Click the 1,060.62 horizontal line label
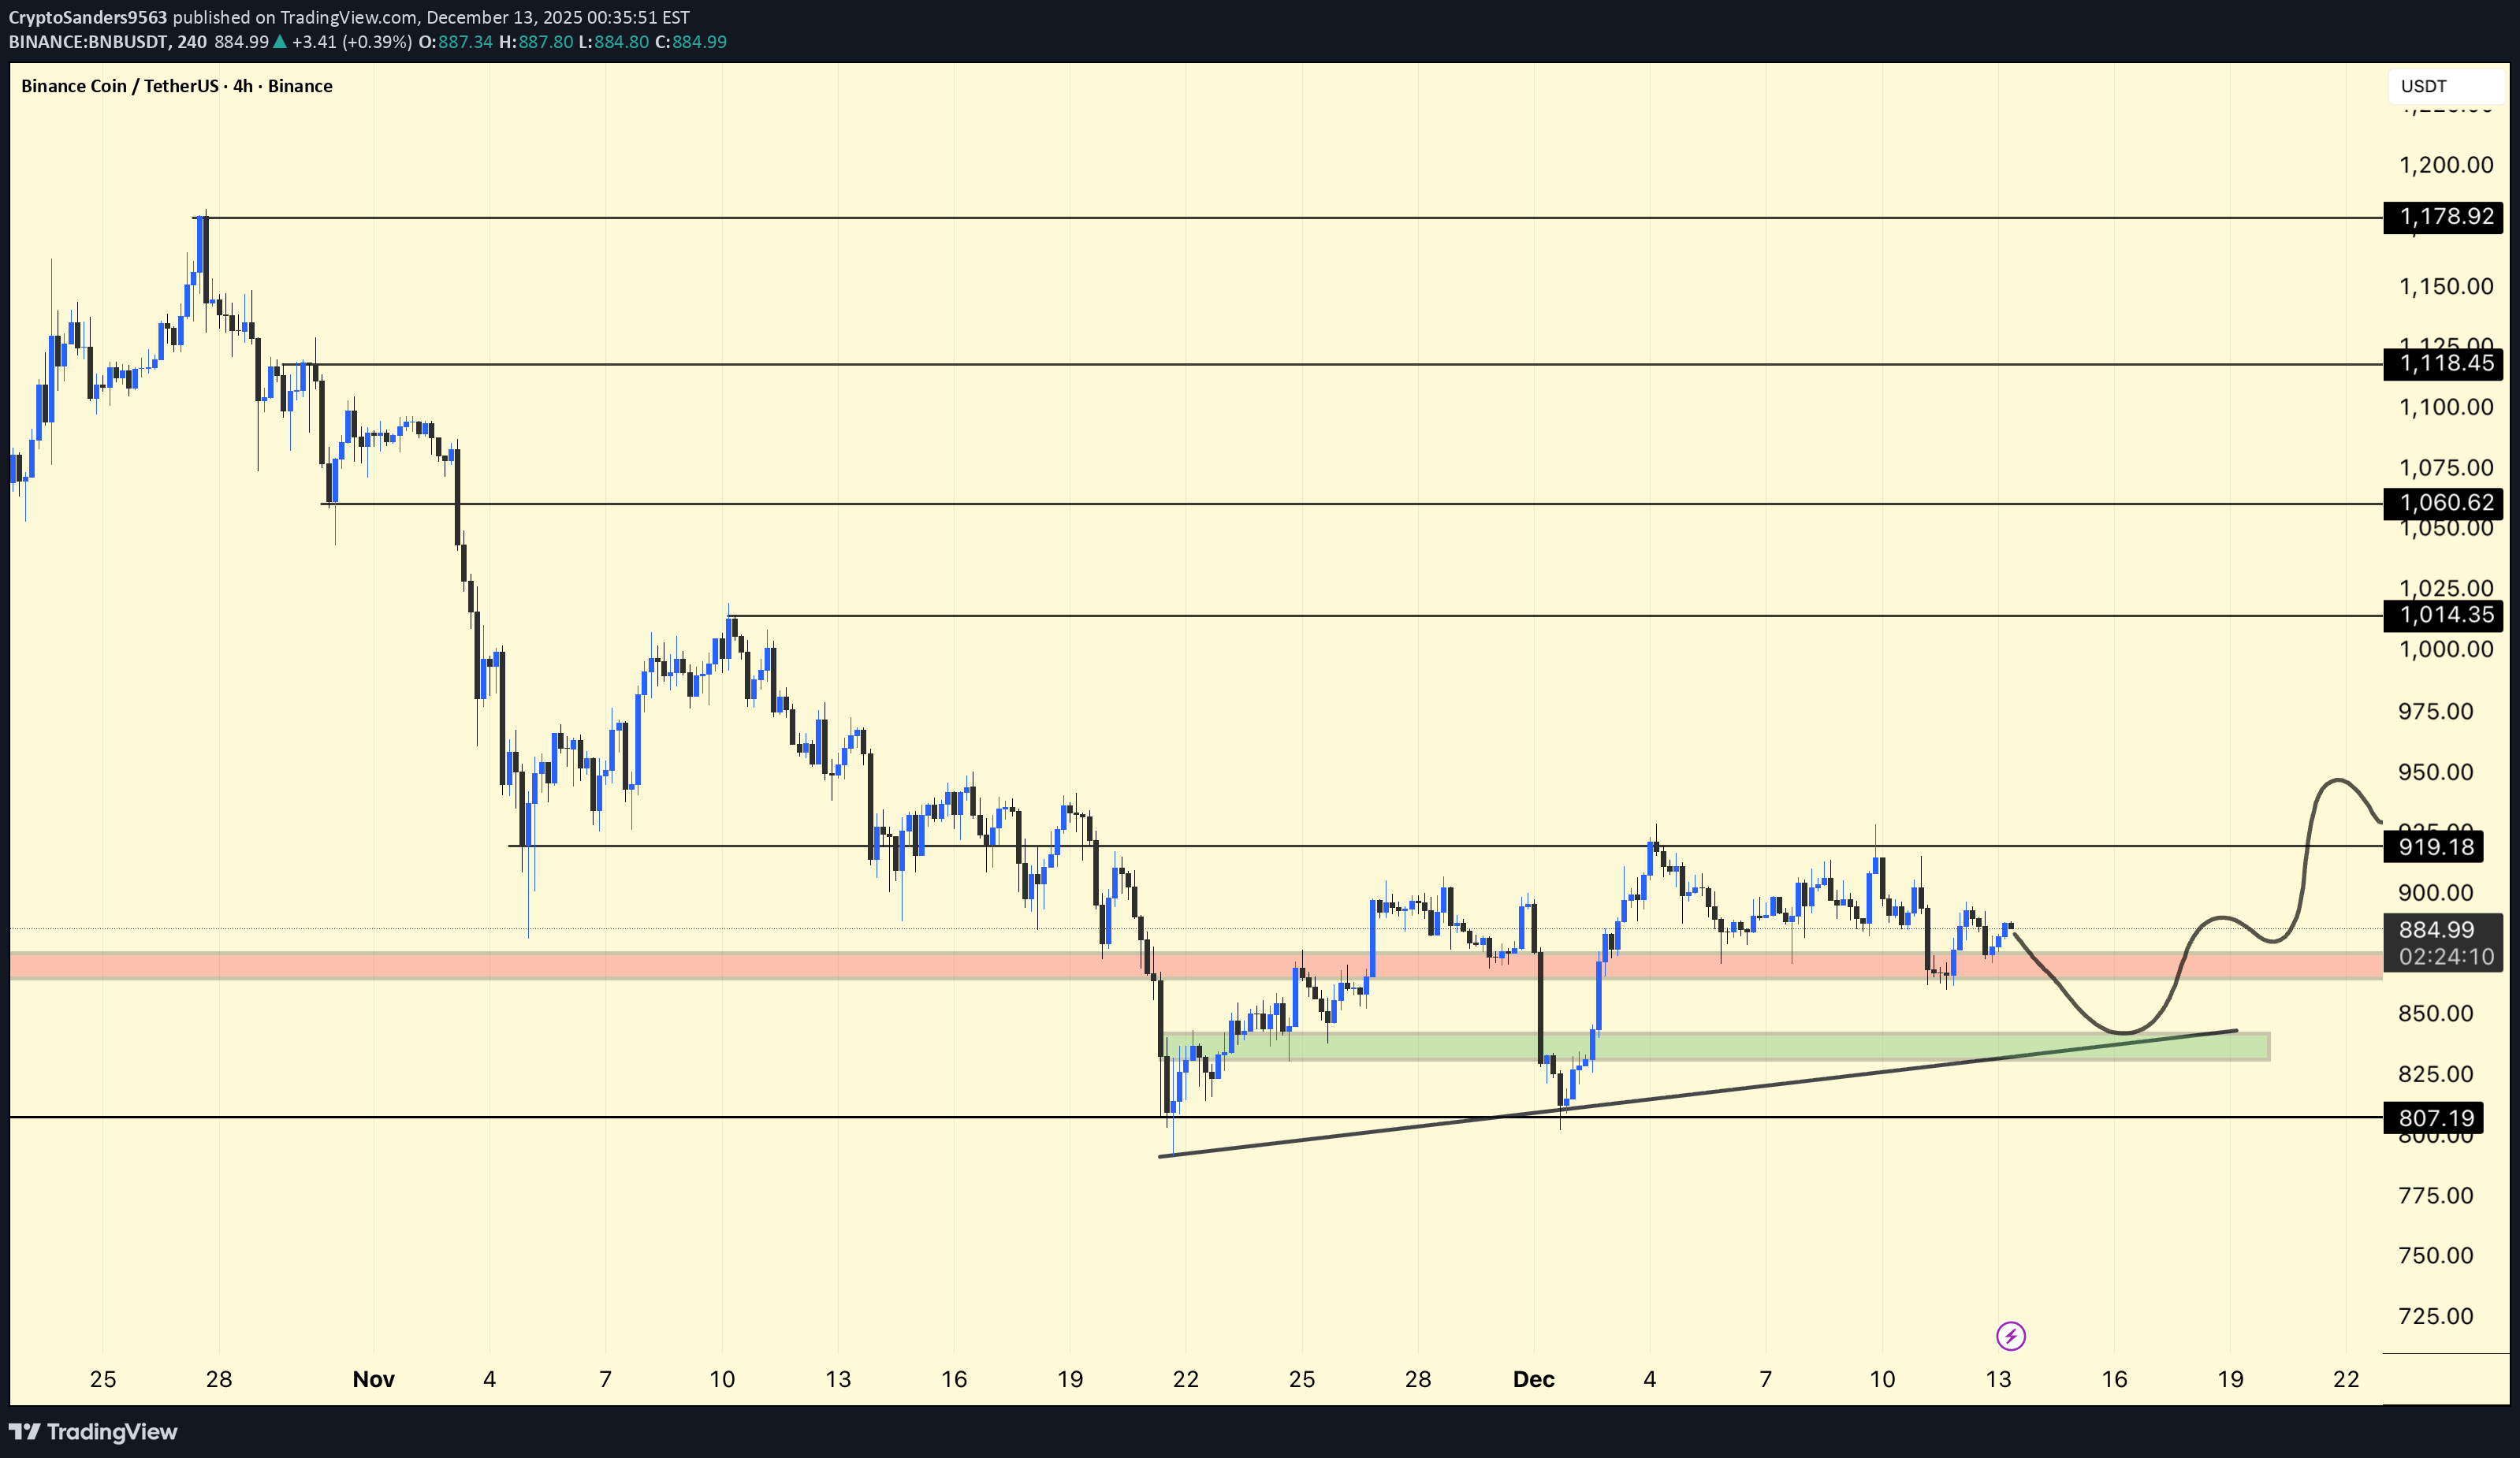Image resolution: width=2520 pixels, height=1458 pixels. [2444, 503]
